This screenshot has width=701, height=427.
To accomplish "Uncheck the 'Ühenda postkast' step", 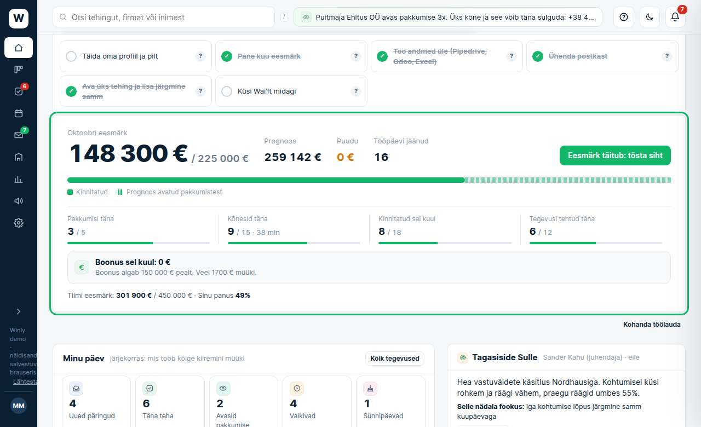I will [x=538, y=56].
